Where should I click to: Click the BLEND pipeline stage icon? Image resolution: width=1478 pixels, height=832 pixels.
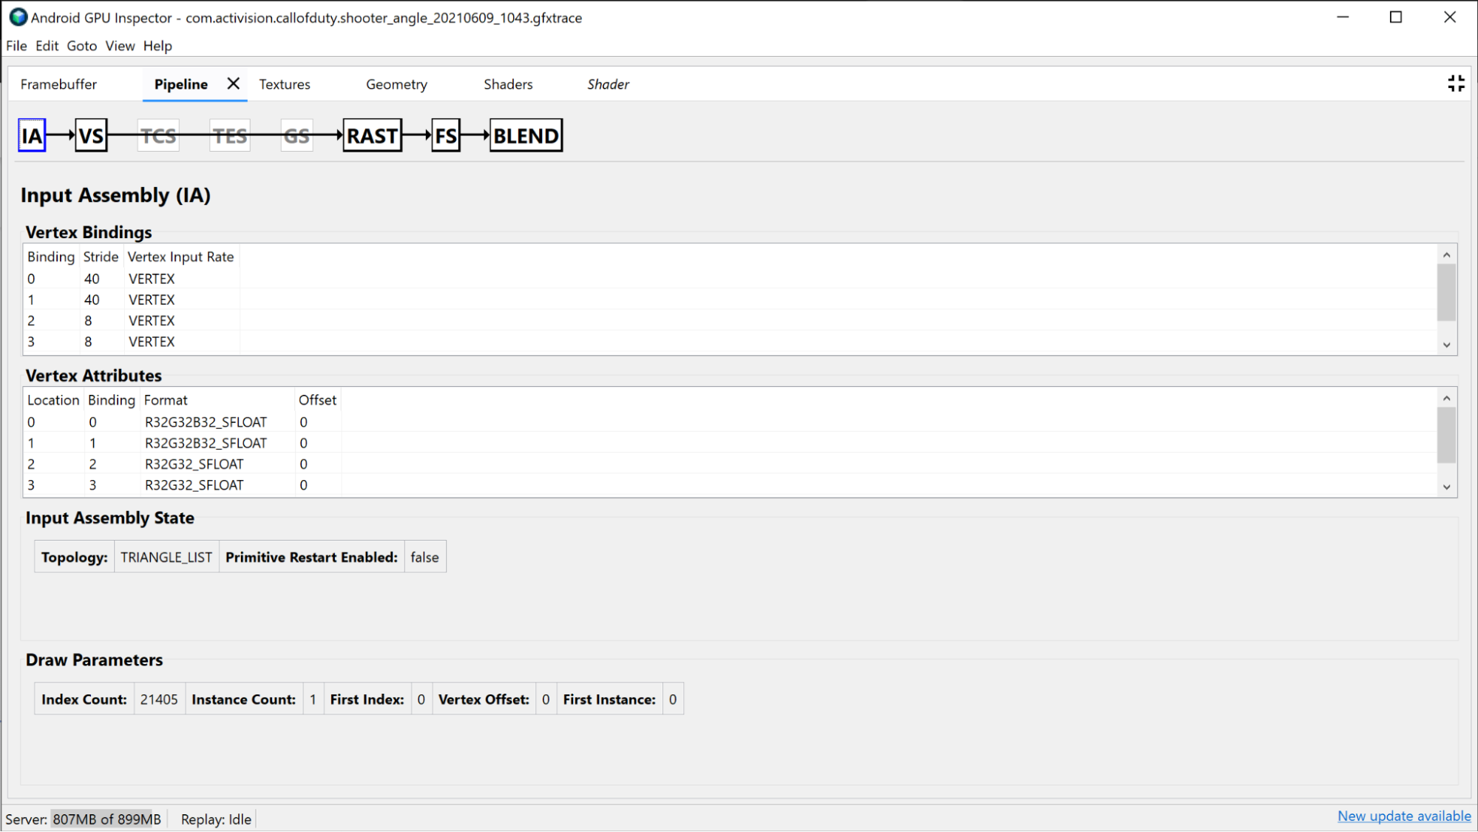(525, 135)
